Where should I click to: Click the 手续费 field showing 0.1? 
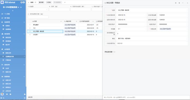(131, 29)
